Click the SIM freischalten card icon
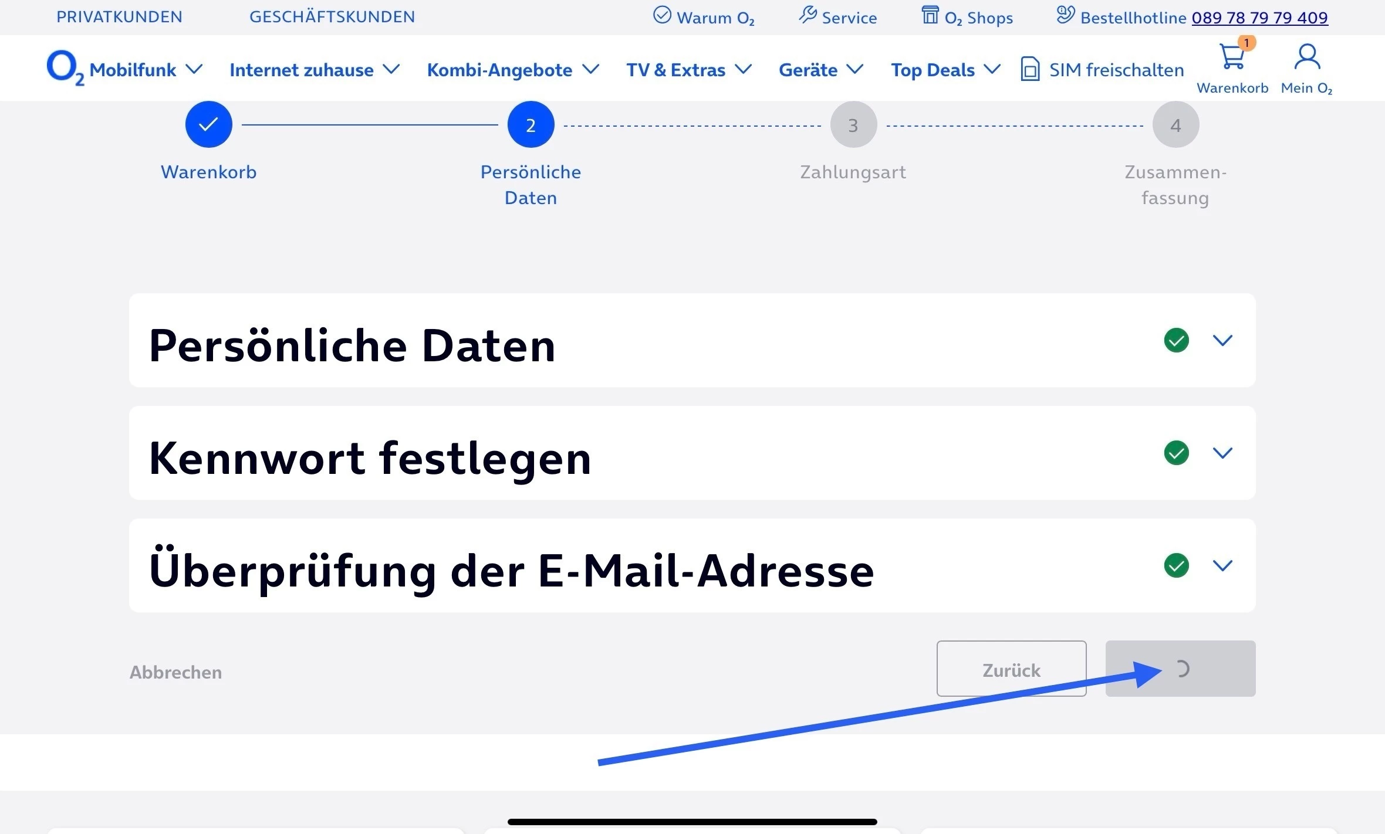This screenshot has width=1385, height=834. point(1030,69)
